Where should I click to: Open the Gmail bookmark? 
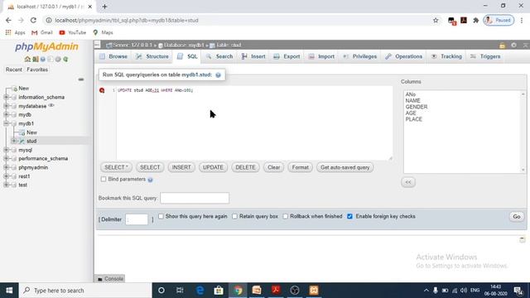pos(42,32)
